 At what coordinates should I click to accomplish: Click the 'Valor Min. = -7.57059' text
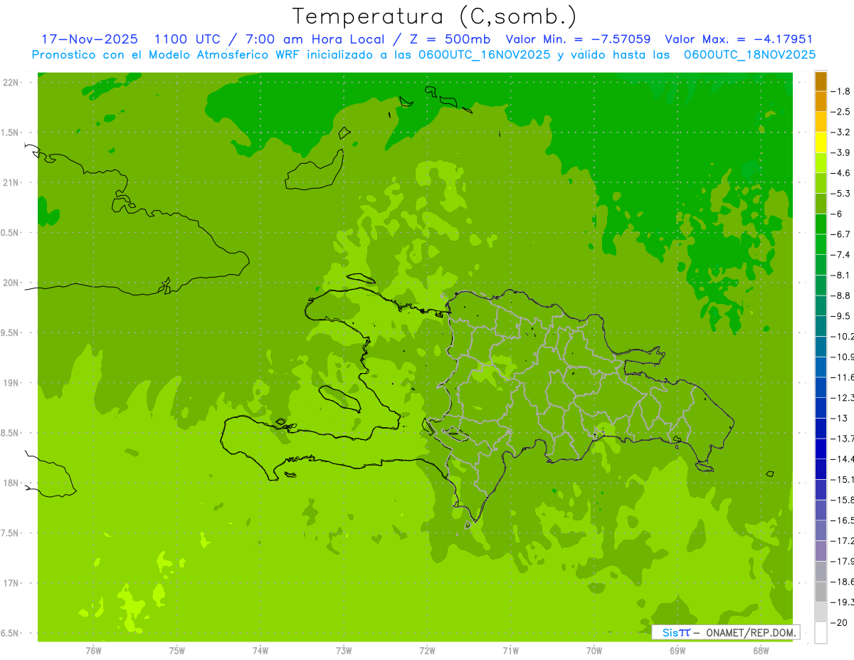coord(578,39)
